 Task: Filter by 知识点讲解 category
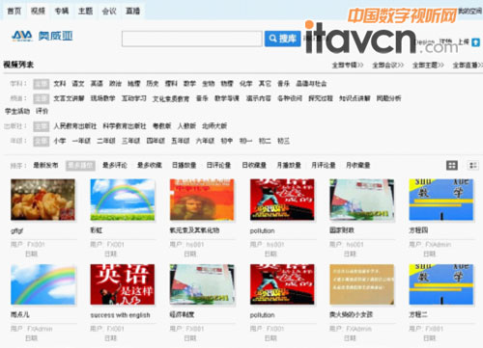pos(355,98)
